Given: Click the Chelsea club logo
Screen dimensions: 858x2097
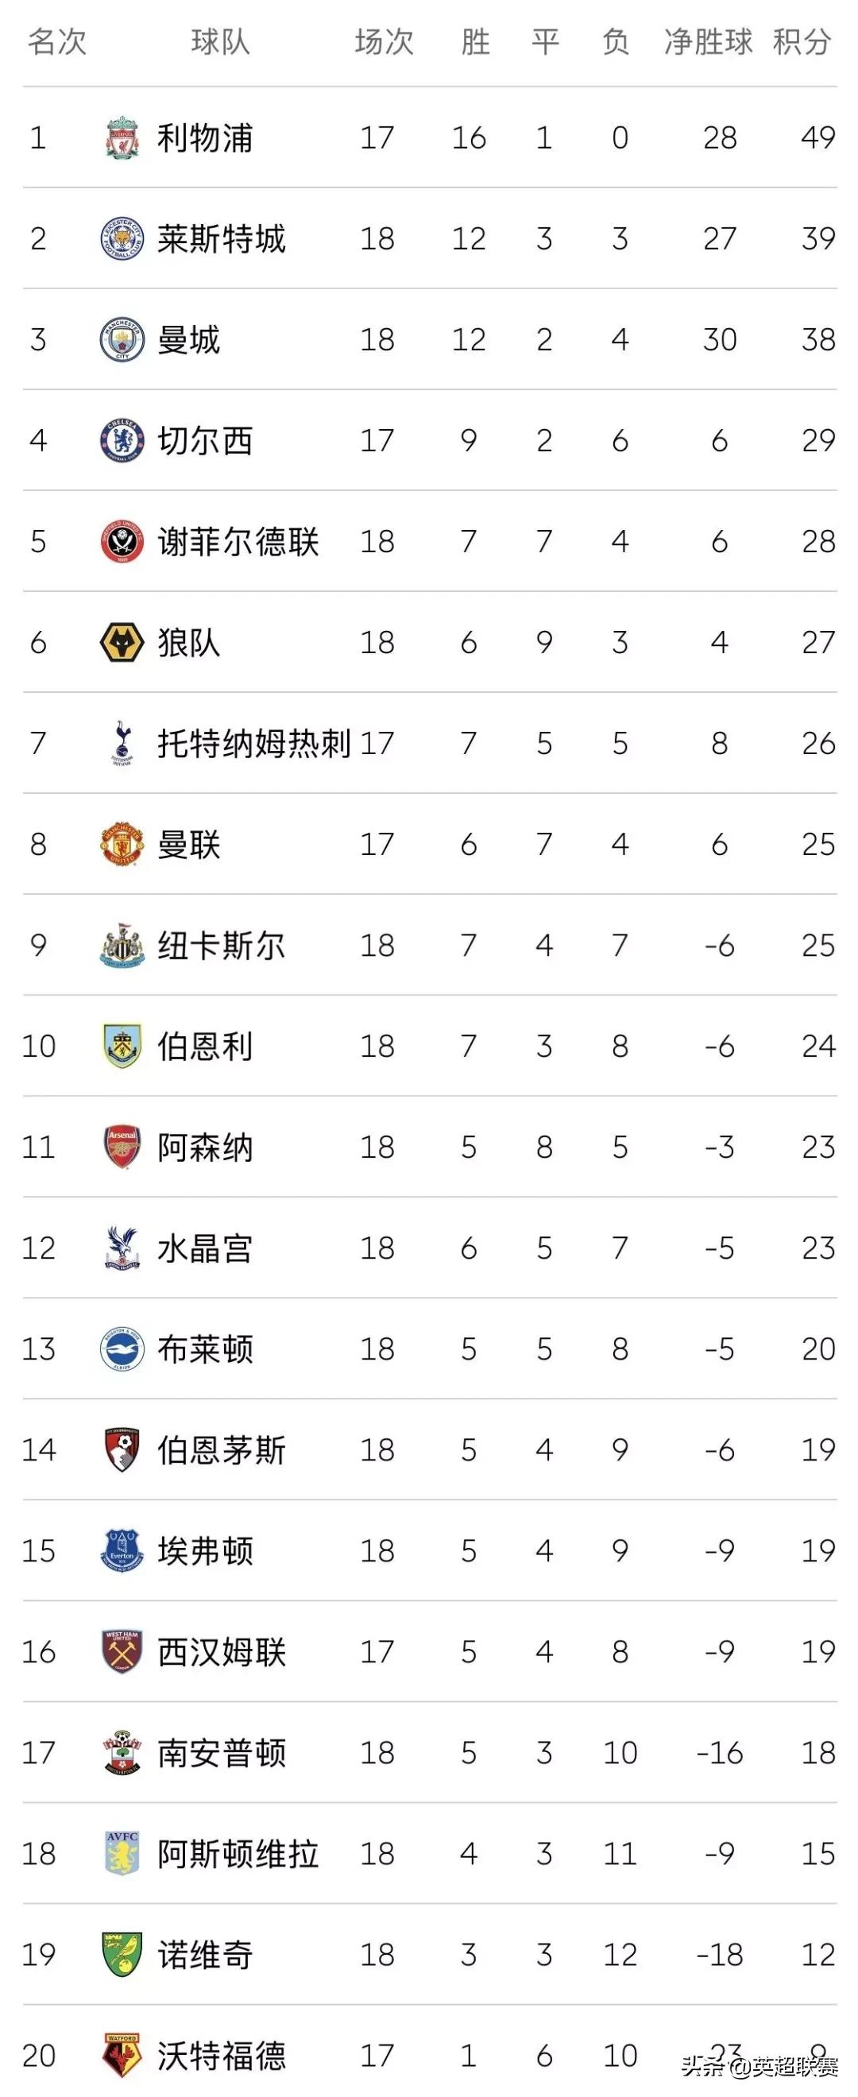Looking at the screenshot, I should point(122,440).
